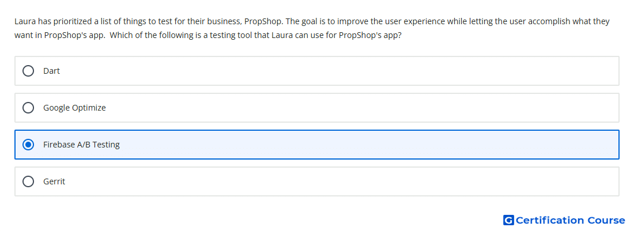Choose the Google Optimize radio button
The height and width of the screenshot is (231, 634).
tap(28, 108)
